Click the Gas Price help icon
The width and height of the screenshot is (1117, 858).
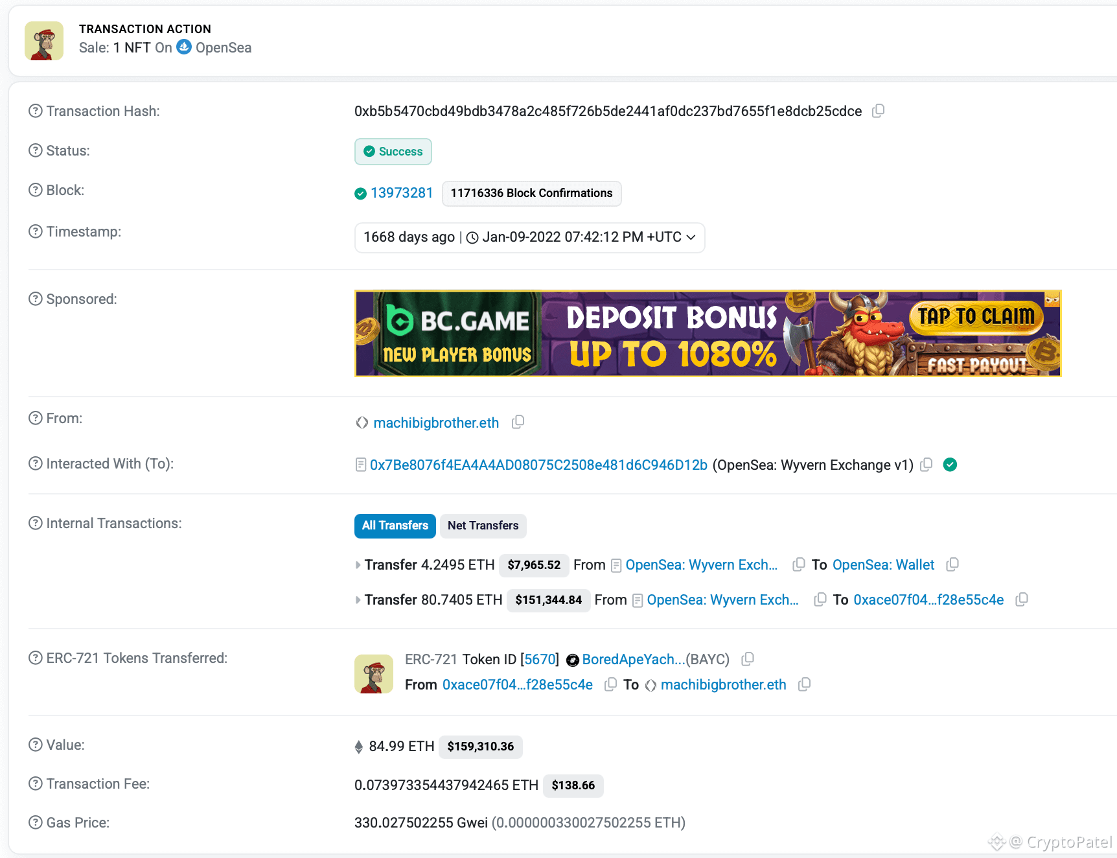coord(36,822)
